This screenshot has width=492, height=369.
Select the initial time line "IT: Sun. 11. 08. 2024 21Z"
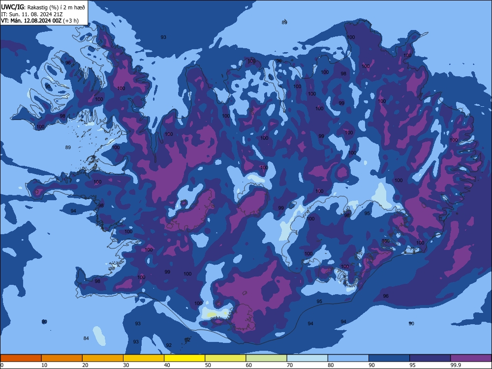[31, 14]
